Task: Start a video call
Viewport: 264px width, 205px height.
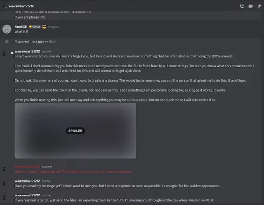Action: (250, 6)
